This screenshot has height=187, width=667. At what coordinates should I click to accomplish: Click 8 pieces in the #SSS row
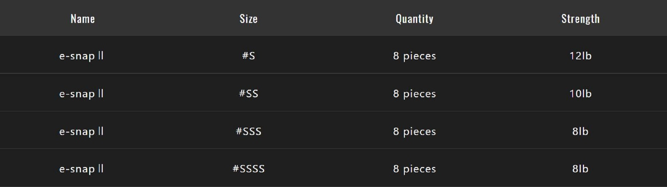pos(414,131)
